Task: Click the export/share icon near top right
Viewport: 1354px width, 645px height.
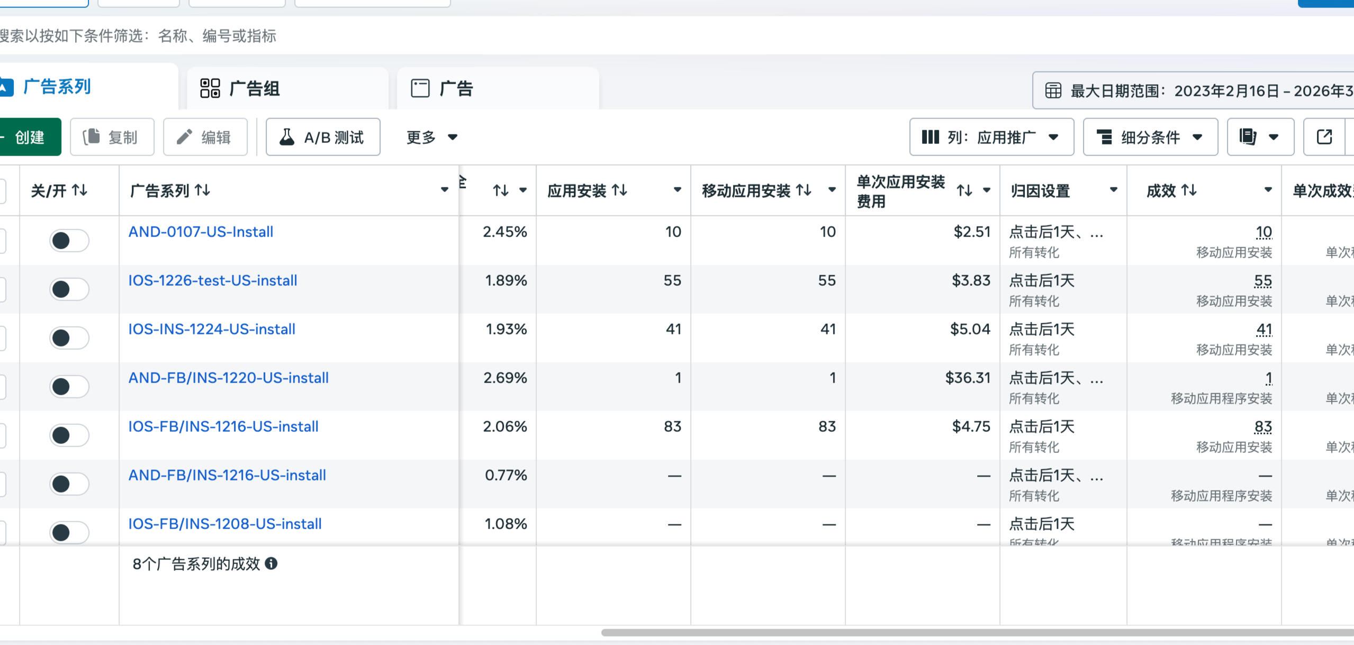Action: pyautogui.click(x=1325, y=137)
